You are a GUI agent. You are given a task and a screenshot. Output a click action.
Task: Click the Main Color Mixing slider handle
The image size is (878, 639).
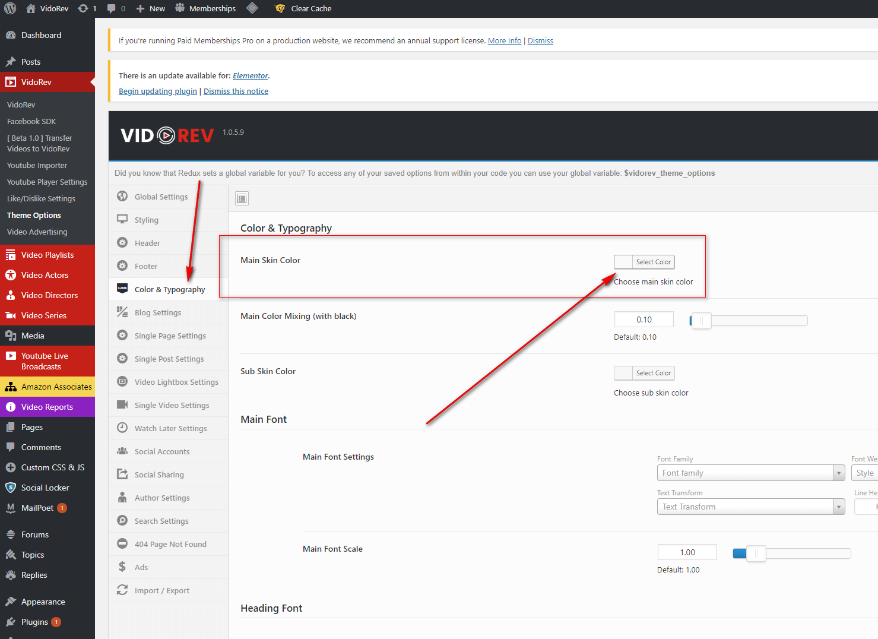(701, 321)
